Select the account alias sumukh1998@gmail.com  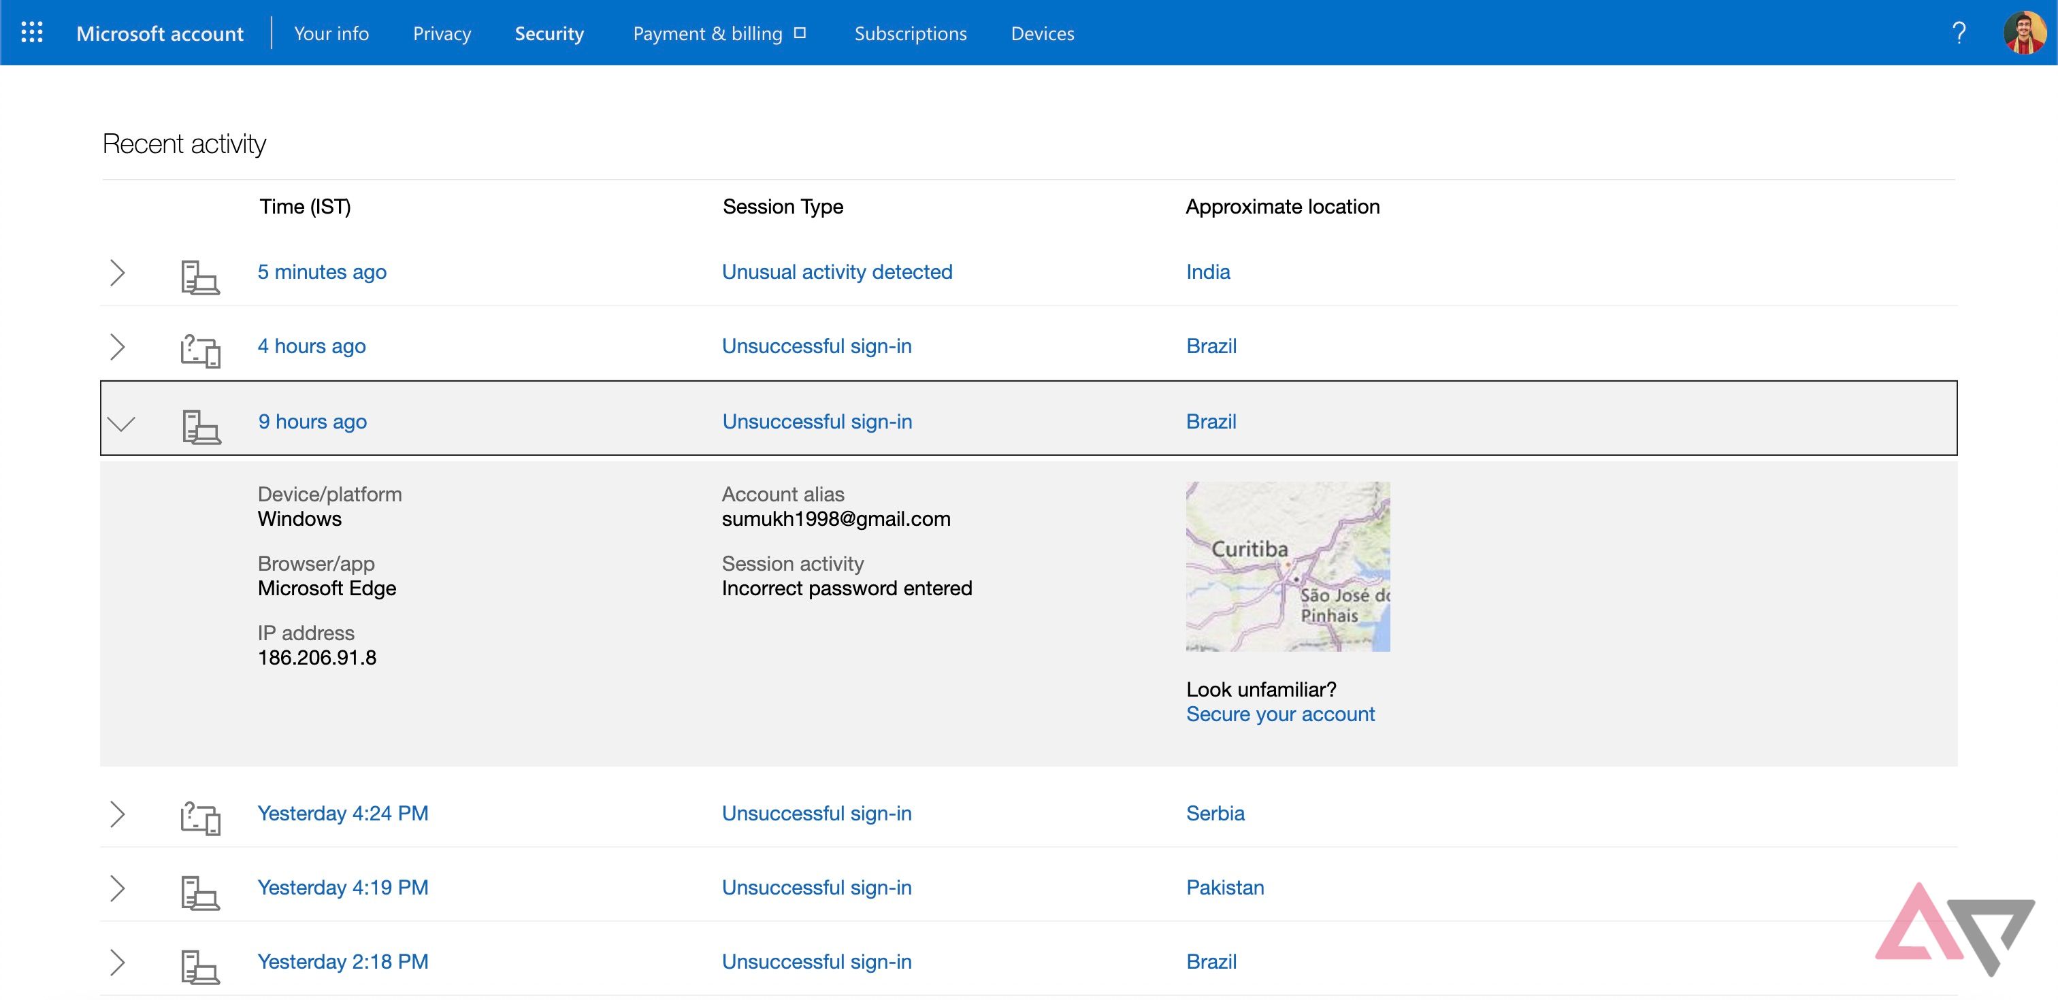click(836, 519)
